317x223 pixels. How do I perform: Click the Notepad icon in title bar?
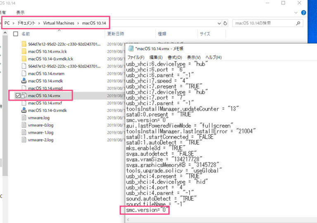[x=131, y=49]
